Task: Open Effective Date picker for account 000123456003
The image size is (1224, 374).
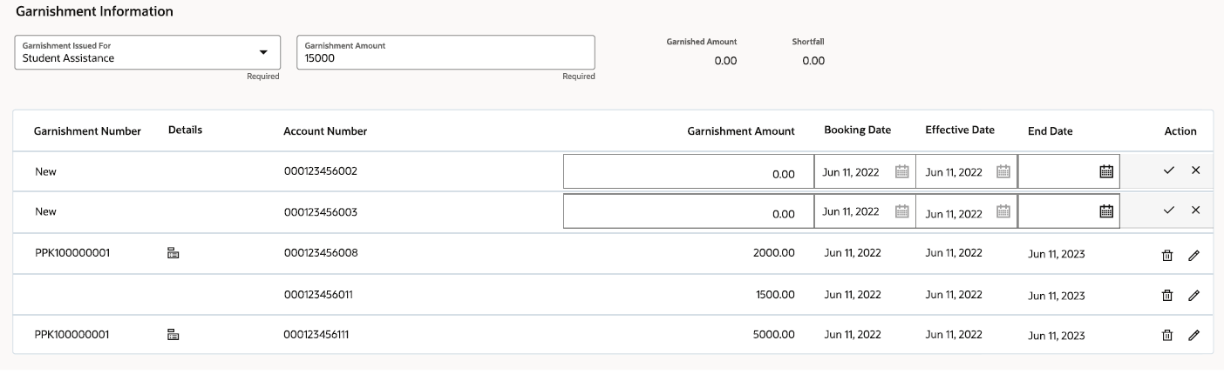Action: [1003, 210]
